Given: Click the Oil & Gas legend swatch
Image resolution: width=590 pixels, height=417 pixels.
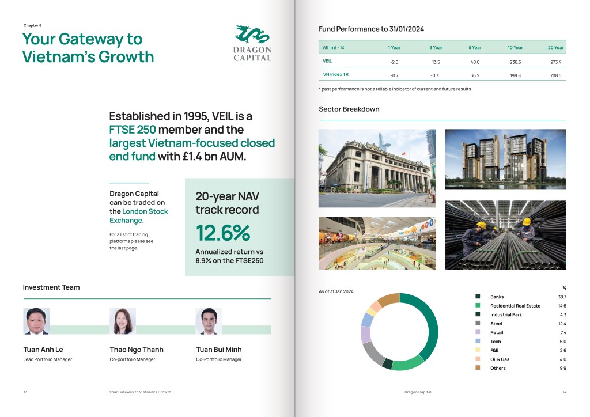Looking at the screenshot, I should pyautogui.click(x=478, y=359).
